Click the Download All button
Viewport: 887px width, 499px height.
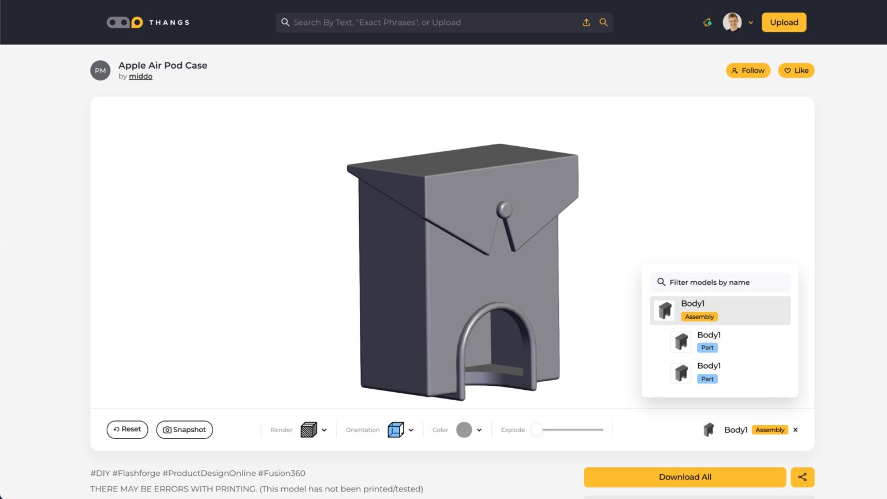685,476
